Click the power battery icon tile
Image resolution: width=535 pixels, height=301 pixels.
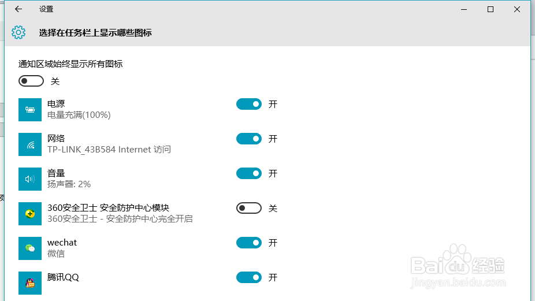pyautogui.click(x=30, y=110)
